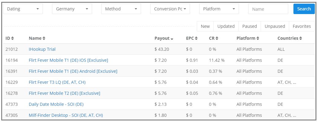Viewport: 317px width, 122px height.
Task: Open the Dating category dropdown
Action: pyautogui.click(x=23, y=9)
